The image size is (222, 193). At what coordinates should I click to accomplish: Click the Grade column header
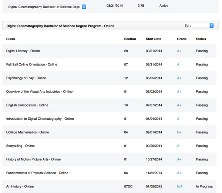pos(182,39)
